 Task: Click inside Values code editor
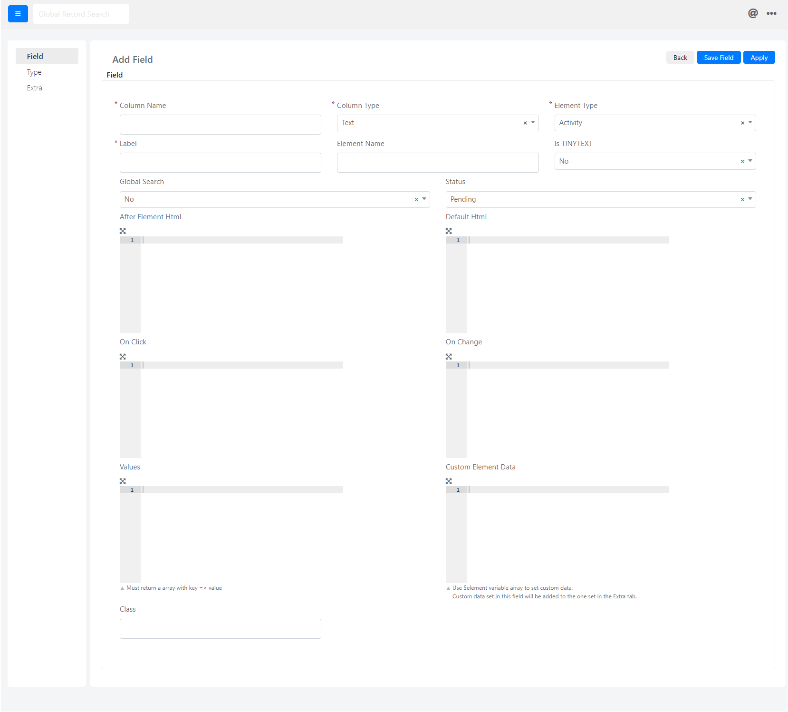[x=231, y=535]
